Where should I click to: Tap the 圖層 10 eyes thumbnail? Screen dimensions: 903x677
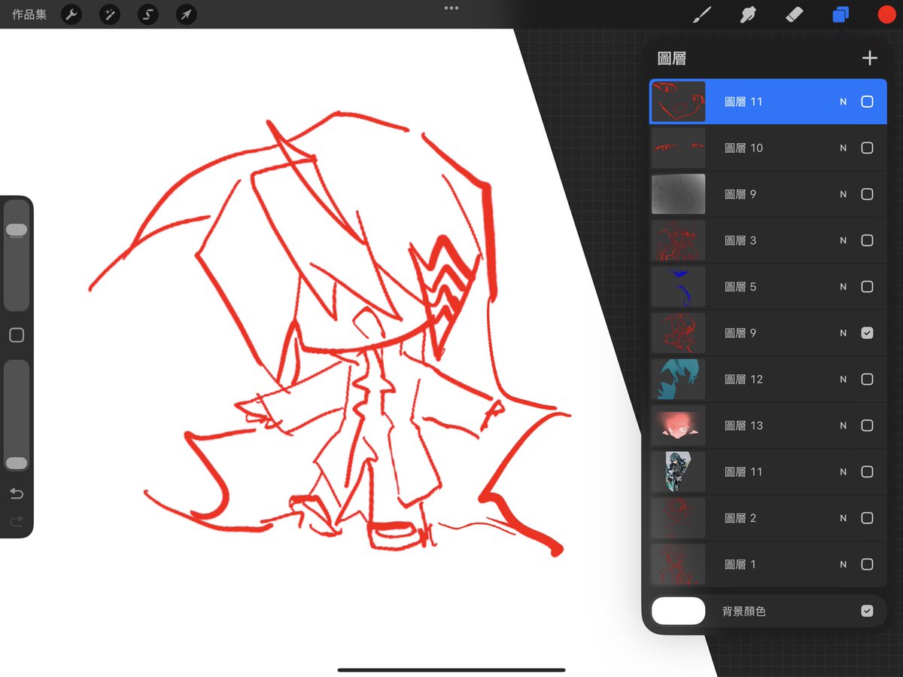click(678, 148)
